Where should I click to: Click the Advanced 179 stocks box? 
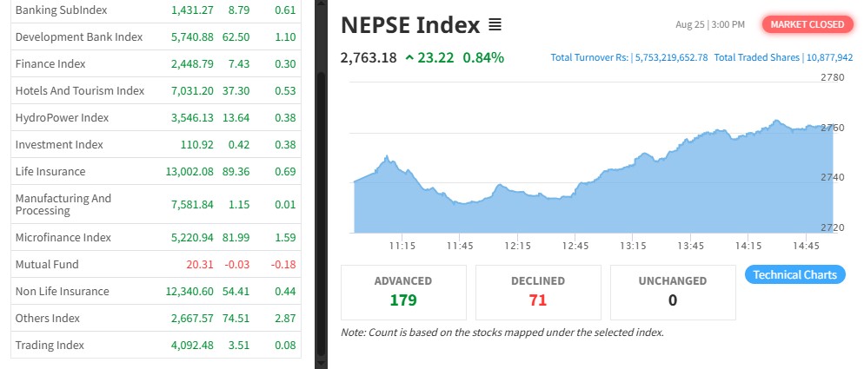[x=403, y=292]
